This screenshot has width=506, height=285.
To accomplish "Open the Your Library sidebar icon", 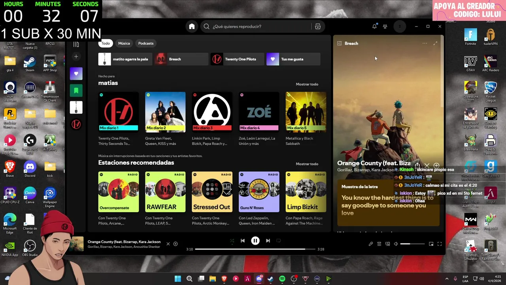I will coord(76,44).
